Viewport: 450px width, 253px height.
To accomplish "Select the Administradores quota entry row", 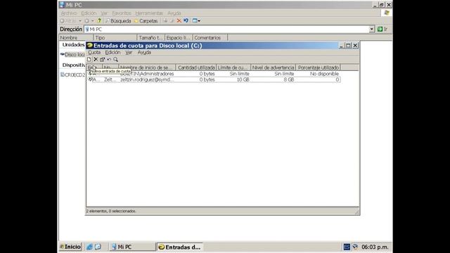I will coord(214,74).
